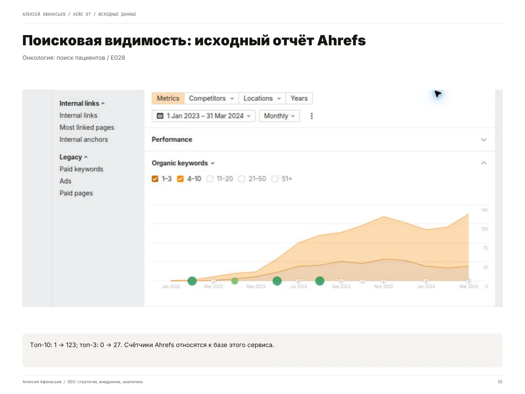The width and height of the screenshot is (525, 394).
Task: Click the annotation marker above Jan 2024
Action: coord(426,281)
